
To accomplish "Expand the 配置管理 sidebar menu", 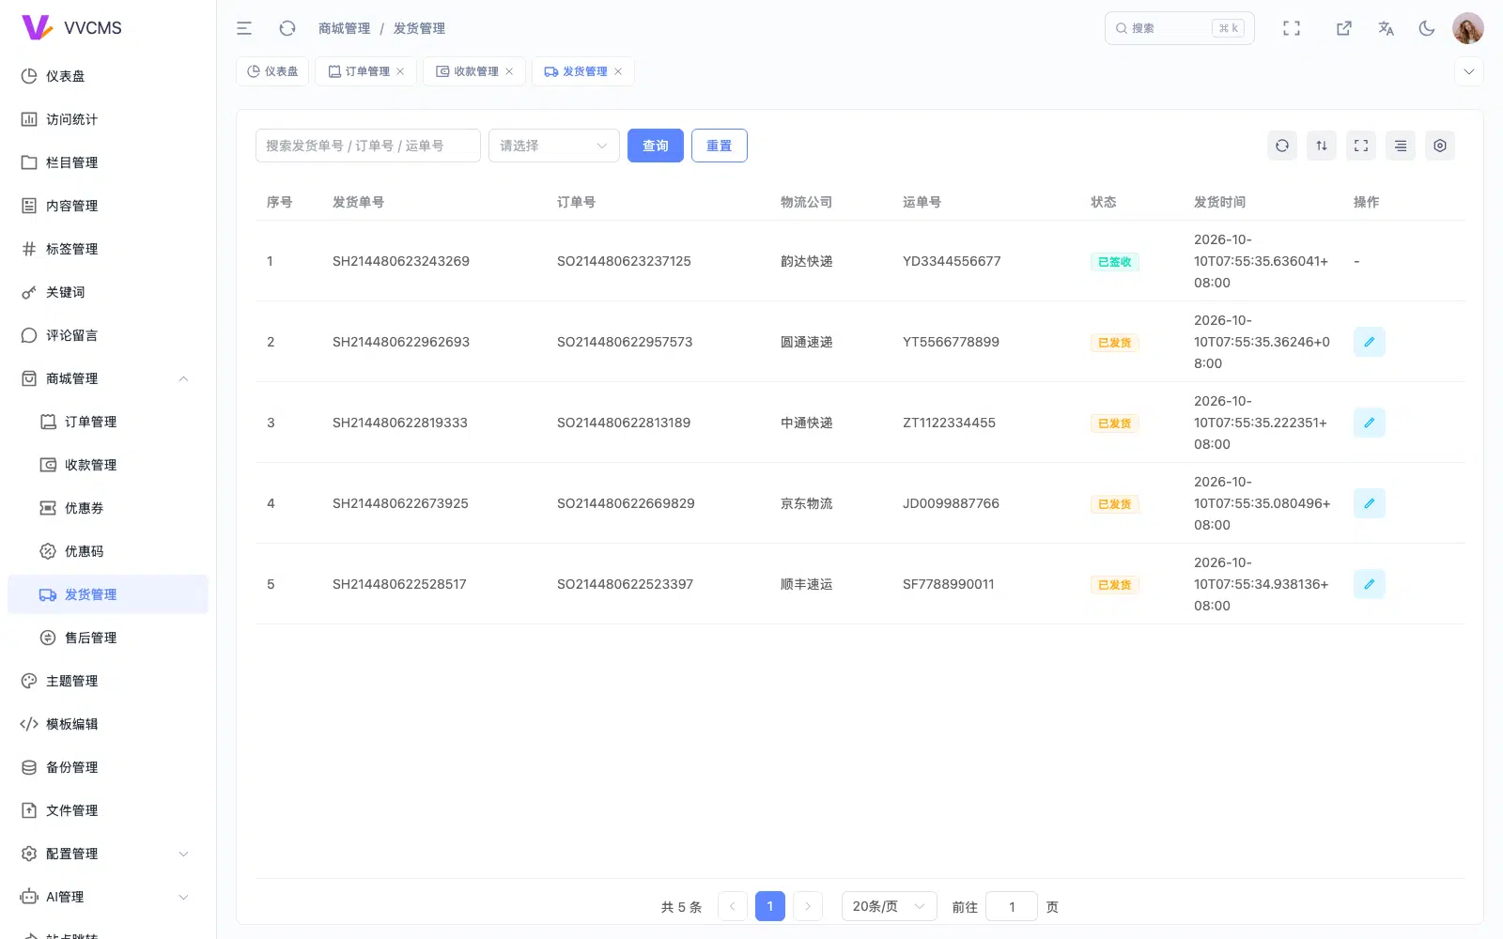I will [x=108, y=854].
